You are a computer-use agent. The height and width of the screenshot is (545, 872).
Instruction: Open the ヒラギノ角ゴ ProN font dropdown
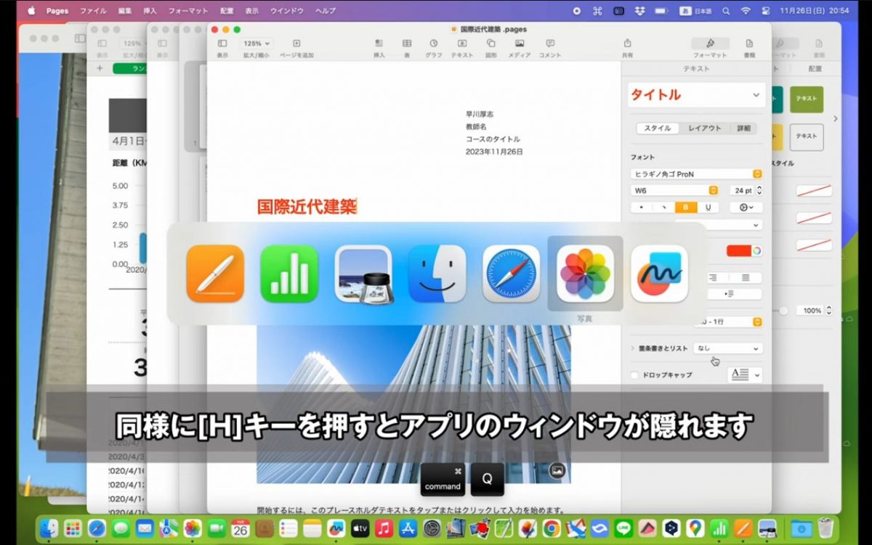click(697, 174)
